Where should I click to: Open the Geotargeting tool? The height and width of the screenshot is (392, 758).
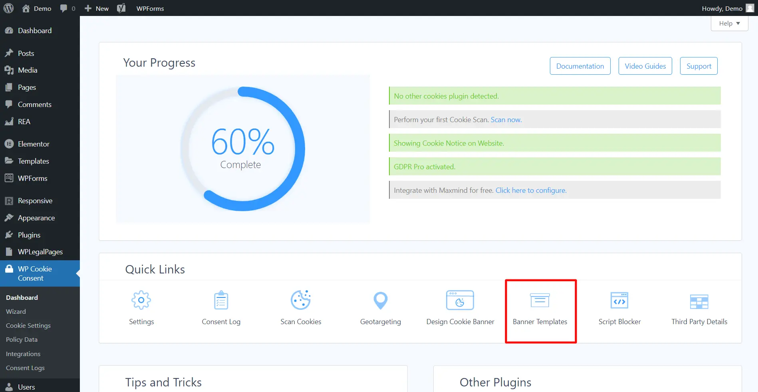tap(380, 307)
